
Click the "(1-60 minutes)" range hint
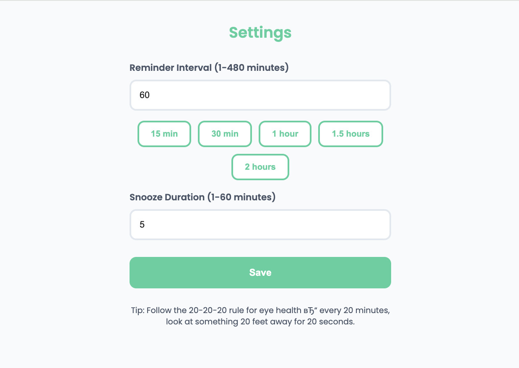point(241,197)
